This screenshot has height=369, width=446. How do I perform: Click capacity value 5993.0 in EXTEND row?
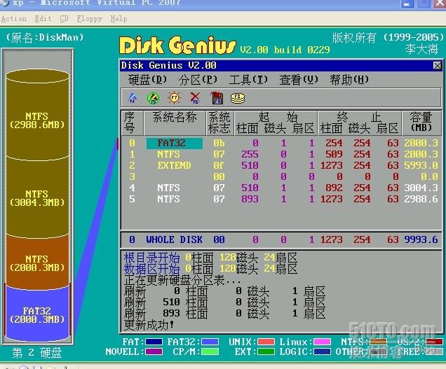coord(421,165)
